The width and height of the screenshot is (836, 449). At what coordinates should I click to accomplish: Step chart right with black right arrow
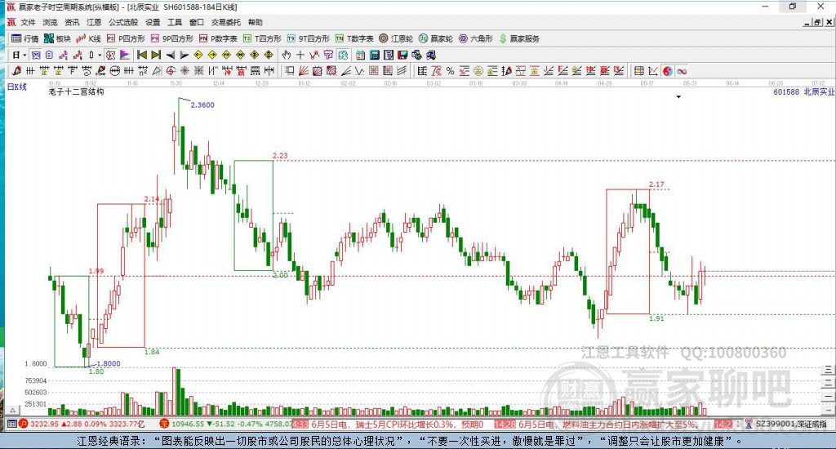coord(184,55)
